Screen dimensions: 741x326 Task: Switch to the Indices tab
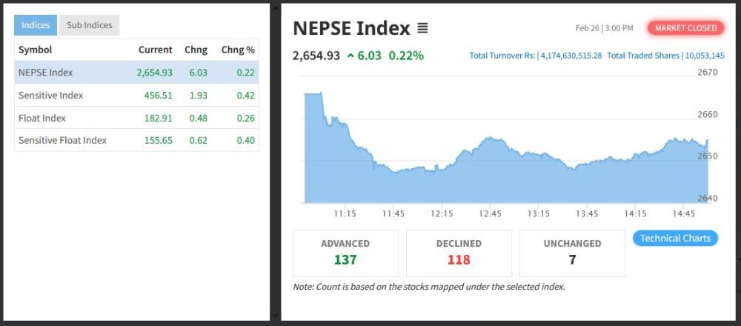pos(36,25)
